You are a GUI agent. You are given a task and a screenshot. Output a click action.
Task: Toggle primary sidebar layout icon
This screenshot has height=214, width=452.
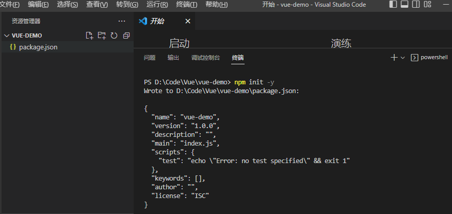pos(393,4)
